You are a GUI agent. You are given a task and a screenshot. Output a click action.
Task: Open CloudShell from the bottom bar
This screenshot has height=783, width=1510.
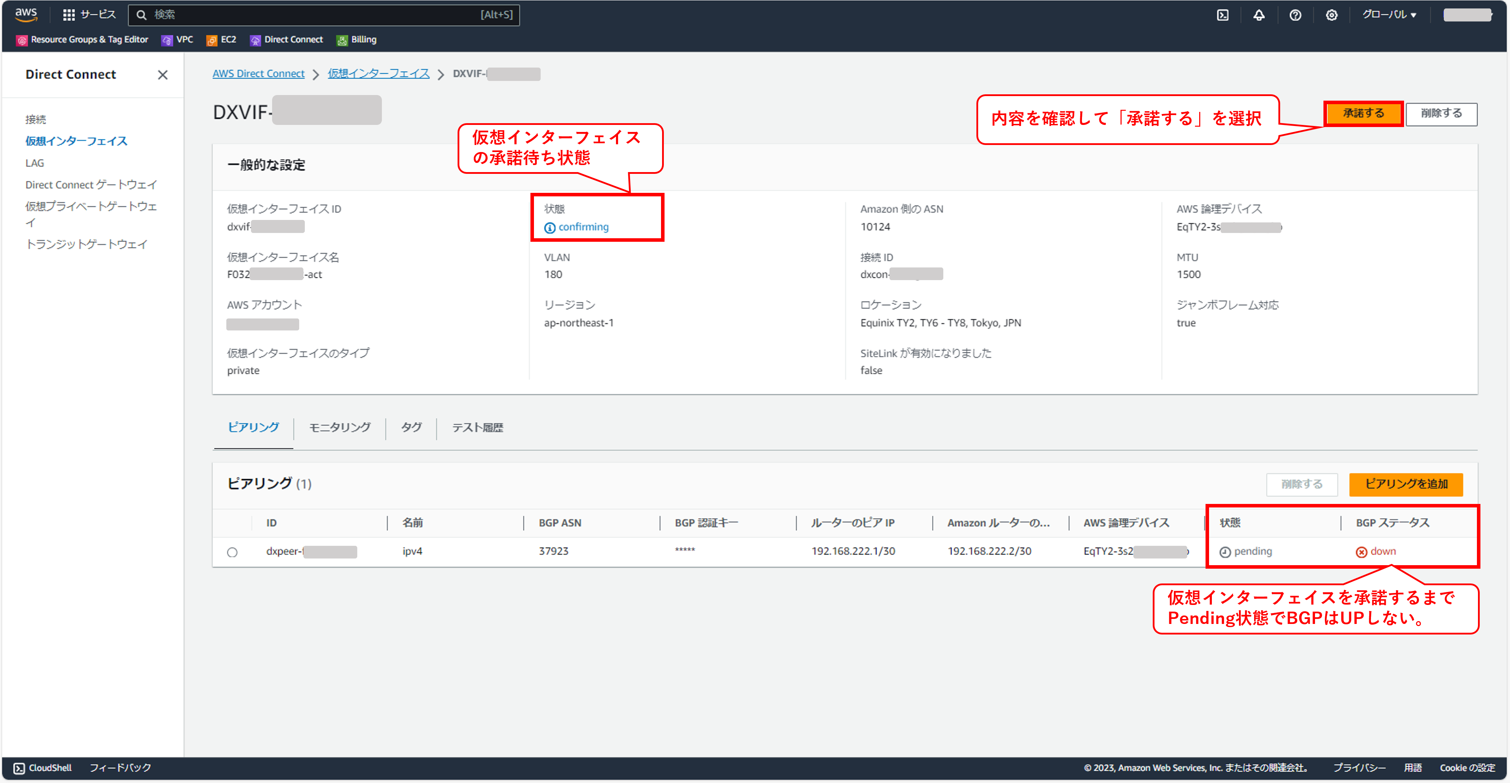(x=41, y=768)
